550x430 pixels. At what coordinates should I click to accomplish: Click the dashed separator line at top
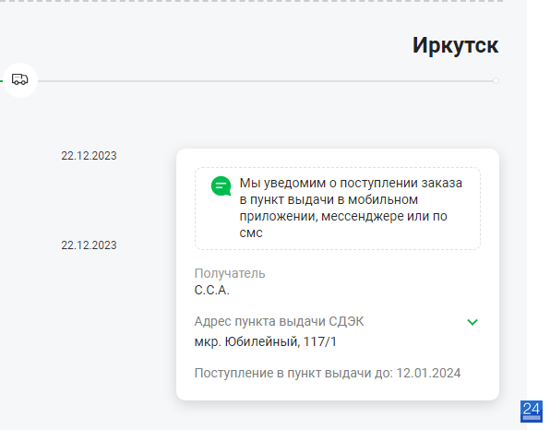pos(252,1)
